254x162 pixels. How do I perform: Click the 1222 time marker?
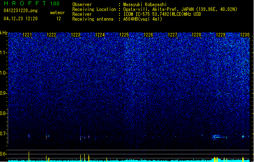51,35
